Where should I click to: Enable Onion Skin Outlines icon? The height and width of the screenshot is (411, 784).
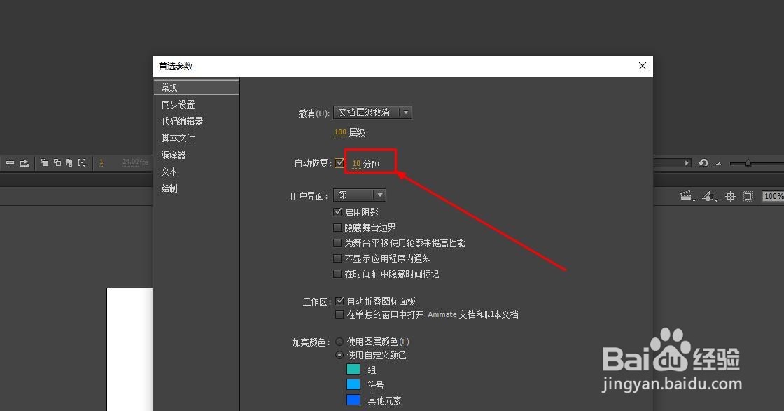(57, 163)
